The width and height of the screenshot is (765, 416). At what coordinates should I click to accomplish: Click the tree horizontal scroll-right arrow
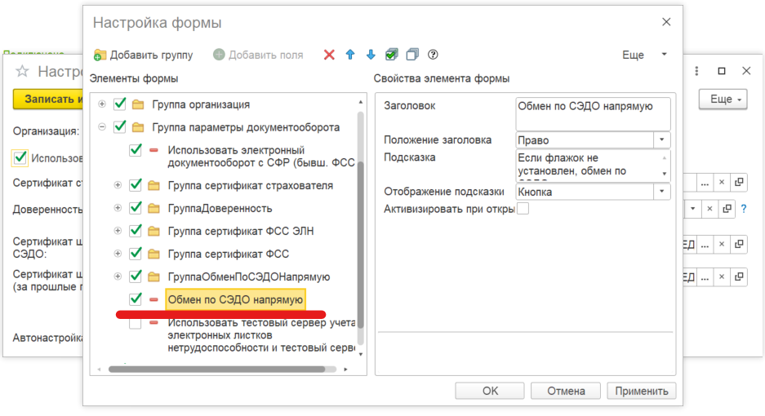point(345,370)
